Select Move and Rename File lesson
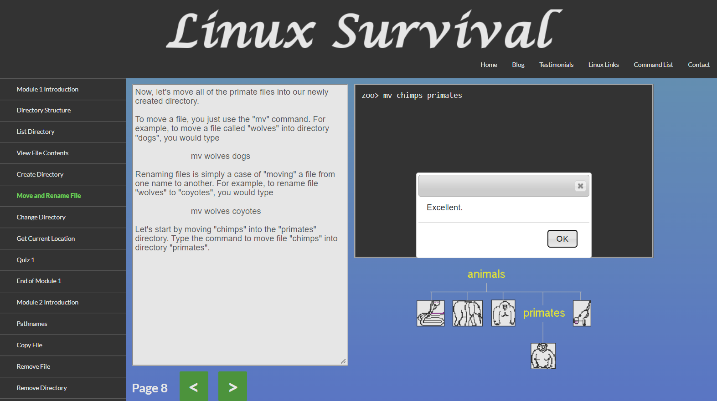The width and height of the screenshot is (717, 401). pos(63,196)
